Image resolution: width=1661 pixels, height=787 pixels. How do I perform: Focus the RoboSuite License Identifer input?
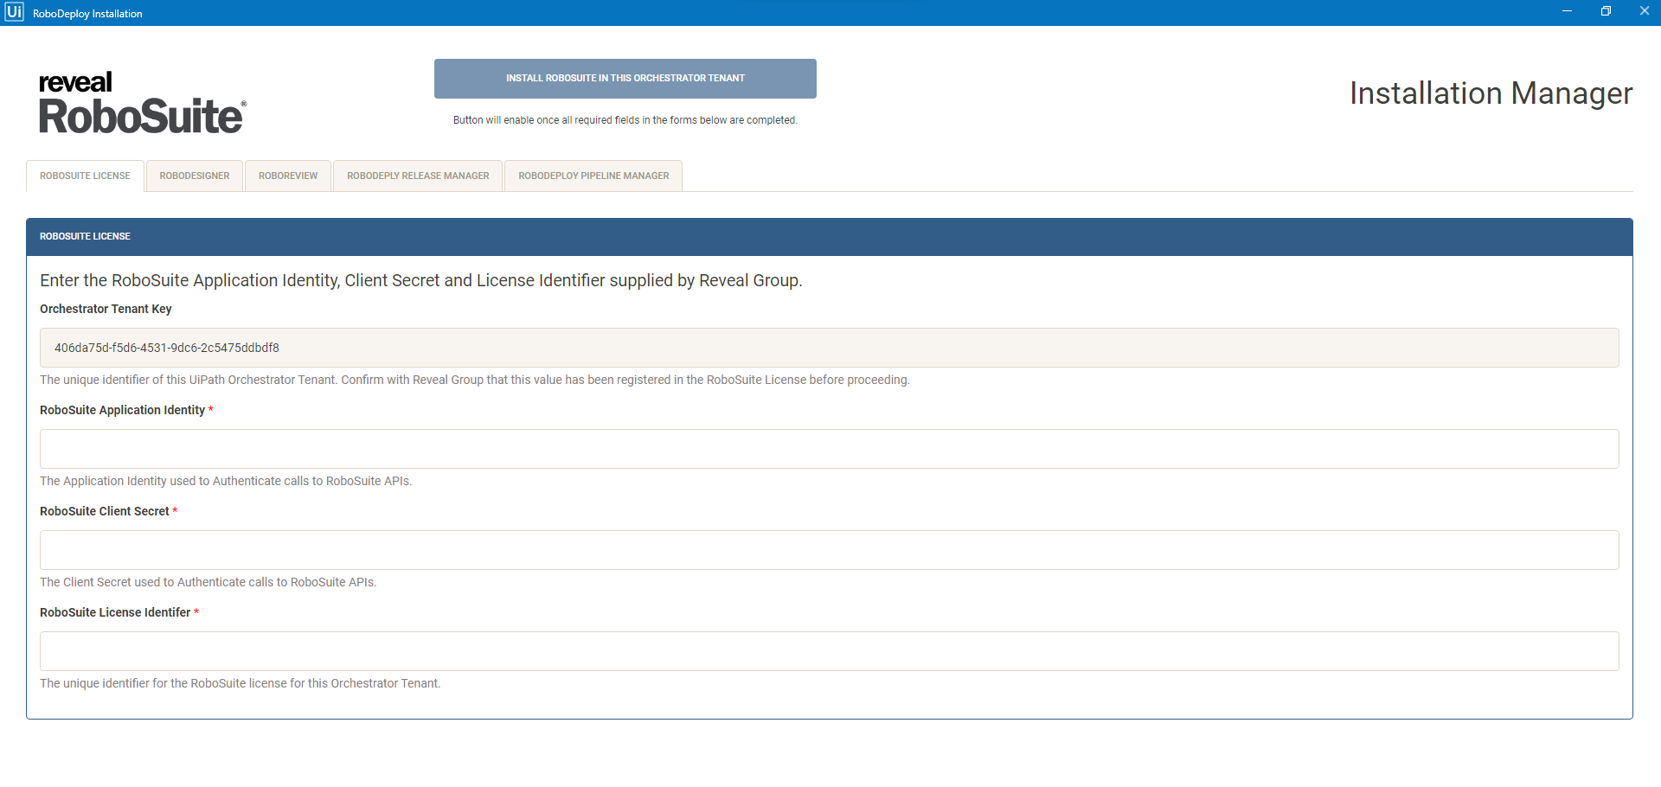830,651
